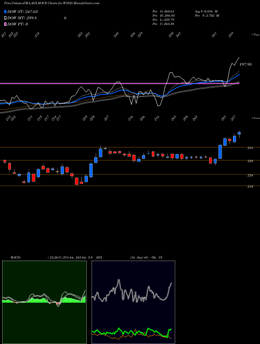Click the 'ADX' panel heading

point(99,257)
